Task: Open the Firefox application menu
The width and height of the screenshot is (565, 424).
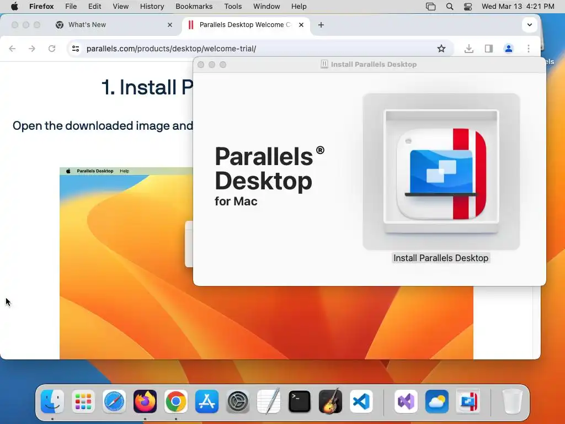Action: coord(41,7)
